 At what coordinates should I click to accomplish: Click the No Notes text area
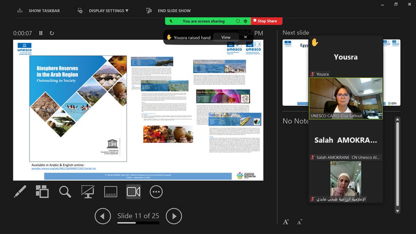pos(296,121)
